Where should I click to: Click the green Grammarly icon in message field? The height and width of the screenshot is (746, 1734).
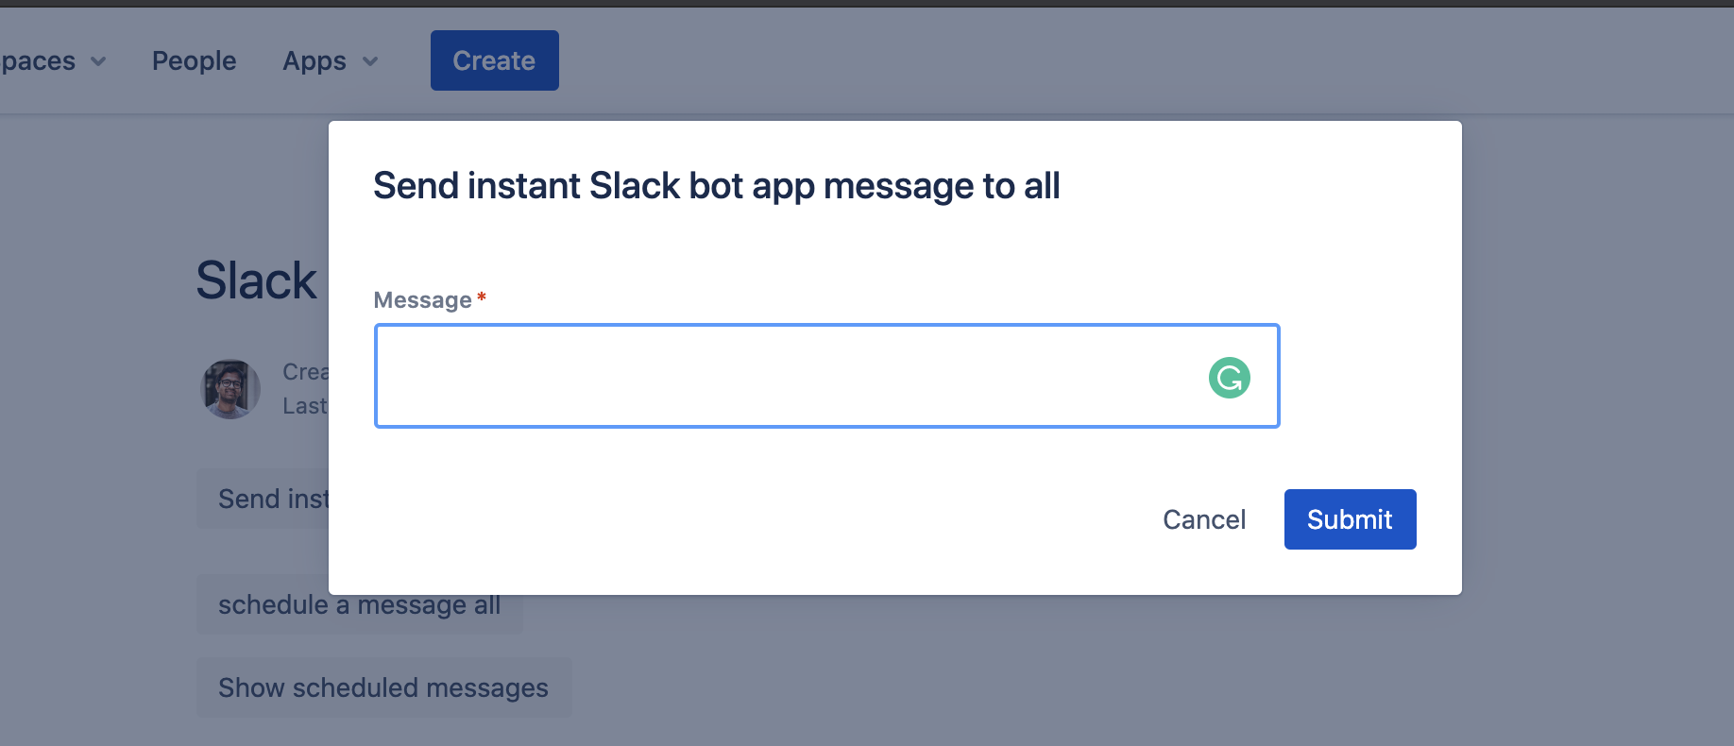point(1230,378)
